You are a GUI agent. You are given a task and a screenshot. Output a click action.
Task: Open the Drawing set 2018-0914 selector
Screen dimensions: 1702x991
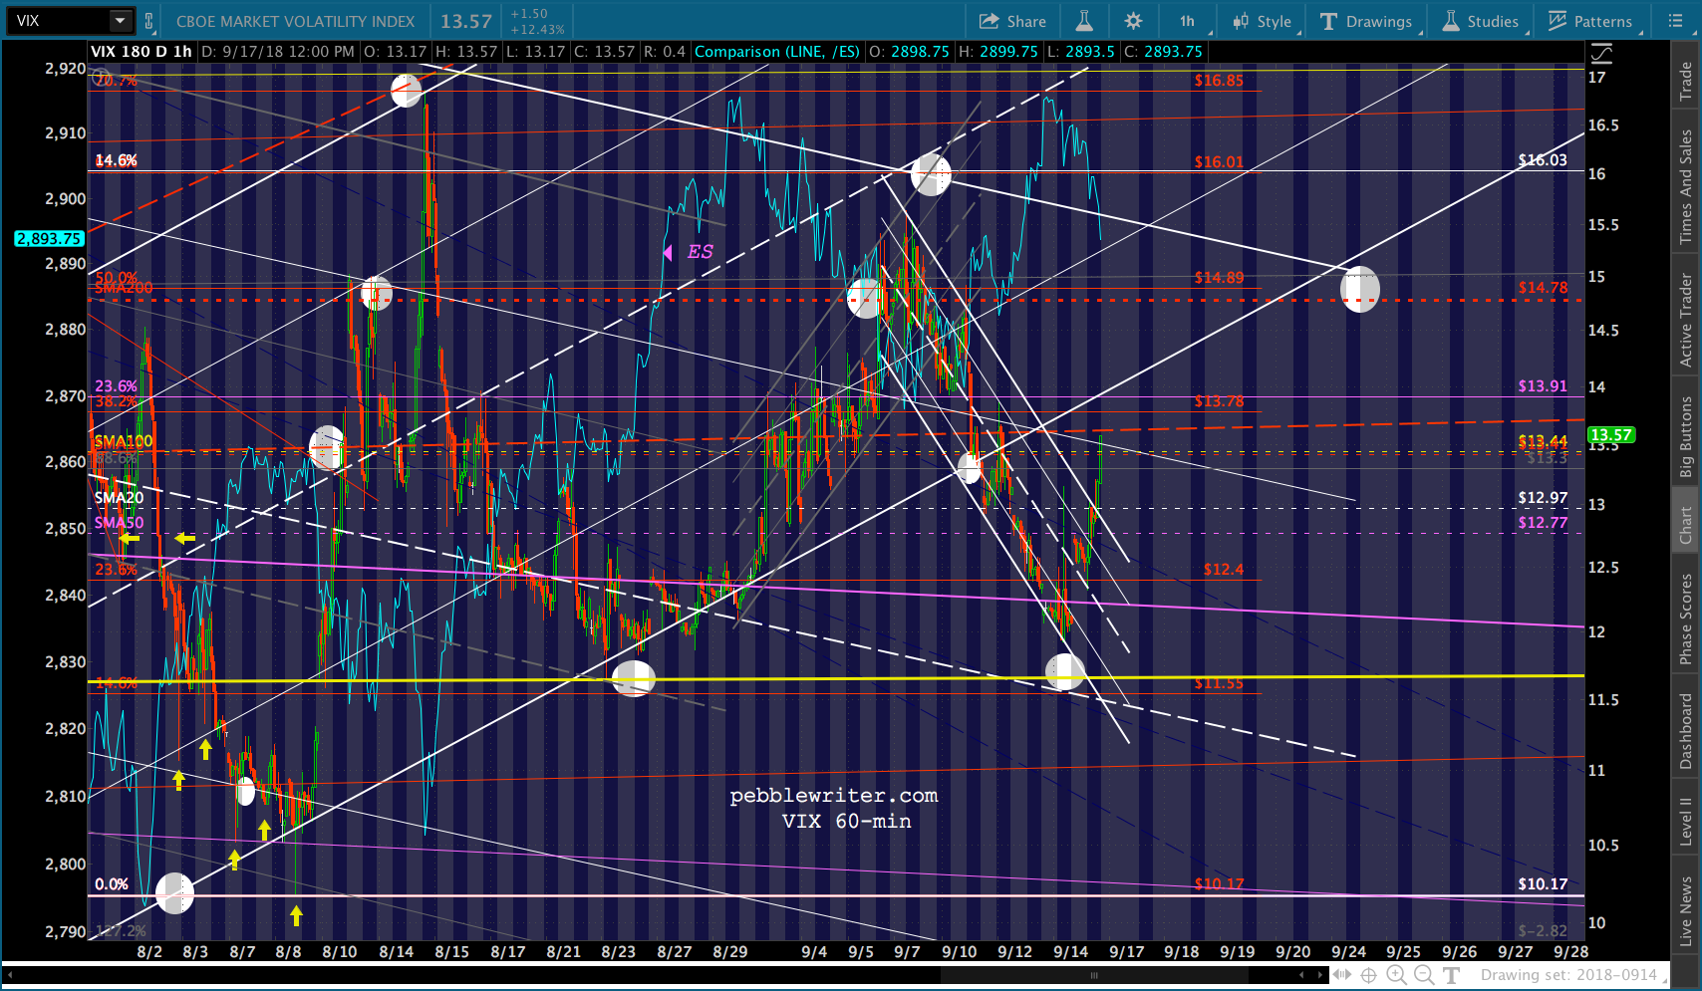click(1572, 975)
